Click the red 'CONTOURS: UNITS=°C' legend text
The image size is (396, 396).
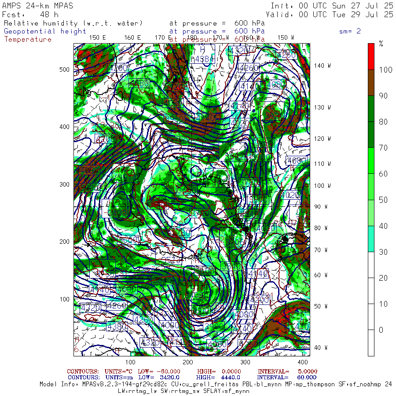coord(99,371)
